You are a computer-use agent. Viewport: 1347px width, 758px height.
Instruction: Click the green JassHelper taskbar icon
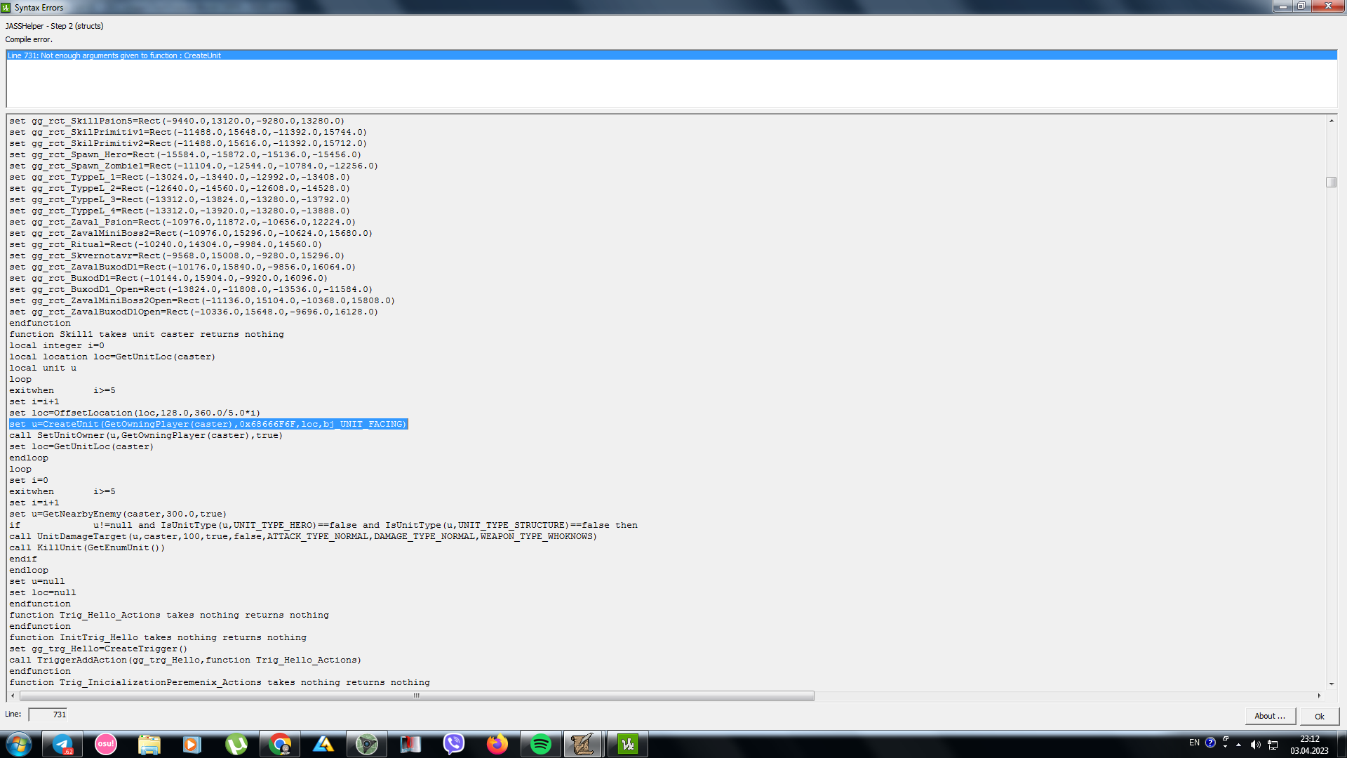[627, 744]
